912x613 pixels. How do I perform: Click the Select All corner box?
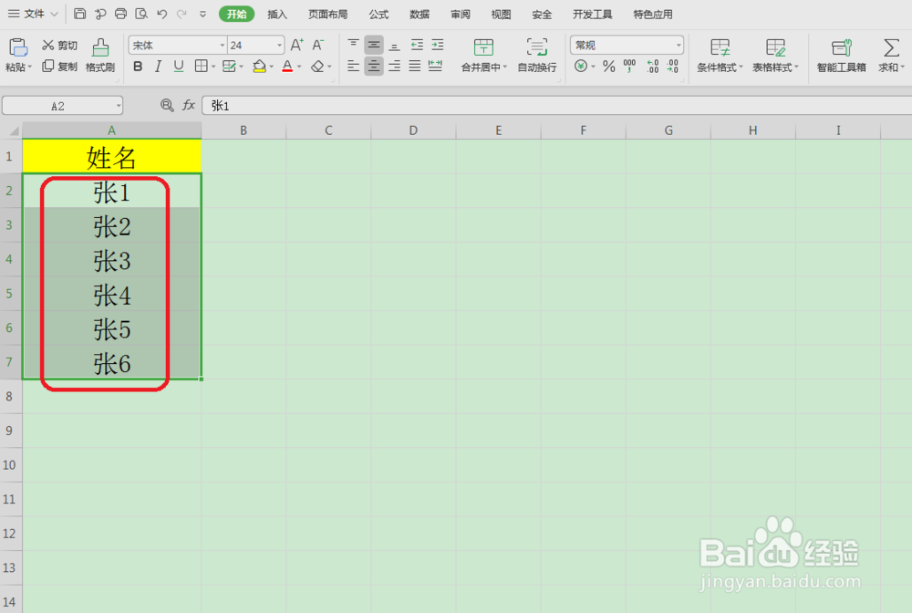click(x=11, y=130)
